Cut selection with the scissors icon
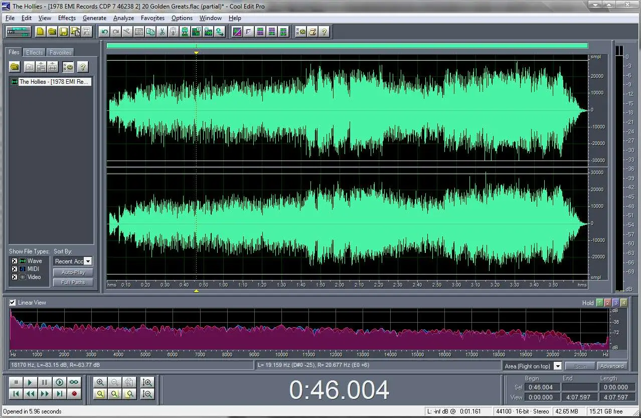 coord(162,32)
